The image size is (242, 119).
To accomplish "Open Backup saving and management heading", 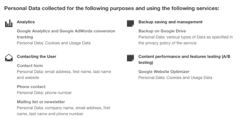I will point(171,22).
